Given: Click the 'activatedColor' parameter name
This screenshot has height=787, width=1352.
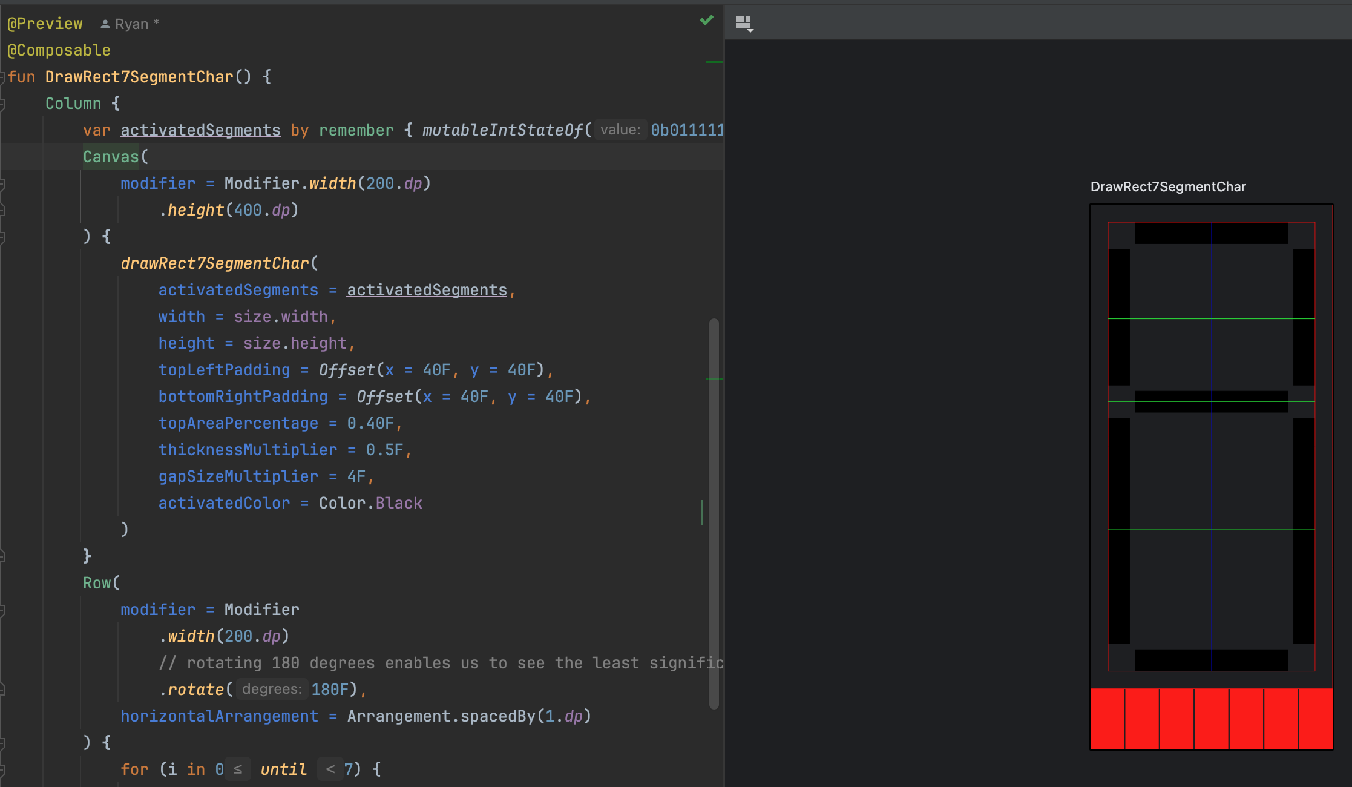Looking at the screenshot, I should 224,503.
